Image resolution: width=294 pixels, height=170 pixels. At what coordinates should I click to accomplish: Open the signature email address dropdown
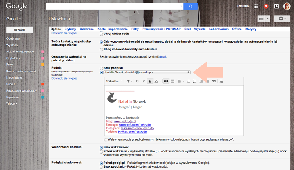click(x=147, y=72)
